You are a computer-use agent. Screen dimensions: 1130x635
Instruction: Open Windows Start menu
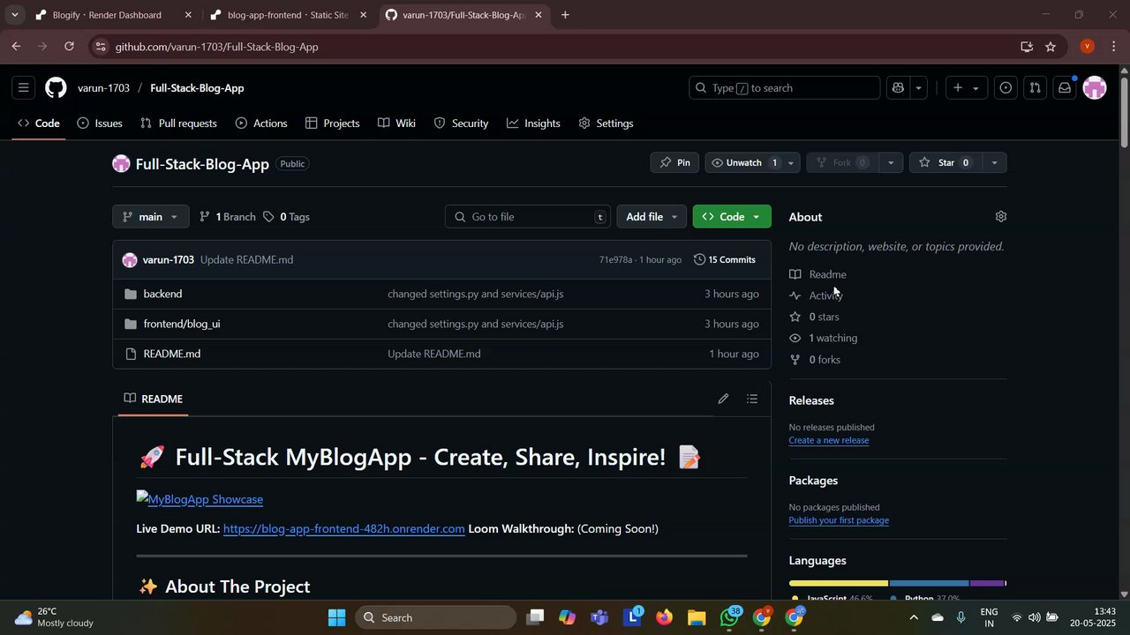336,617
